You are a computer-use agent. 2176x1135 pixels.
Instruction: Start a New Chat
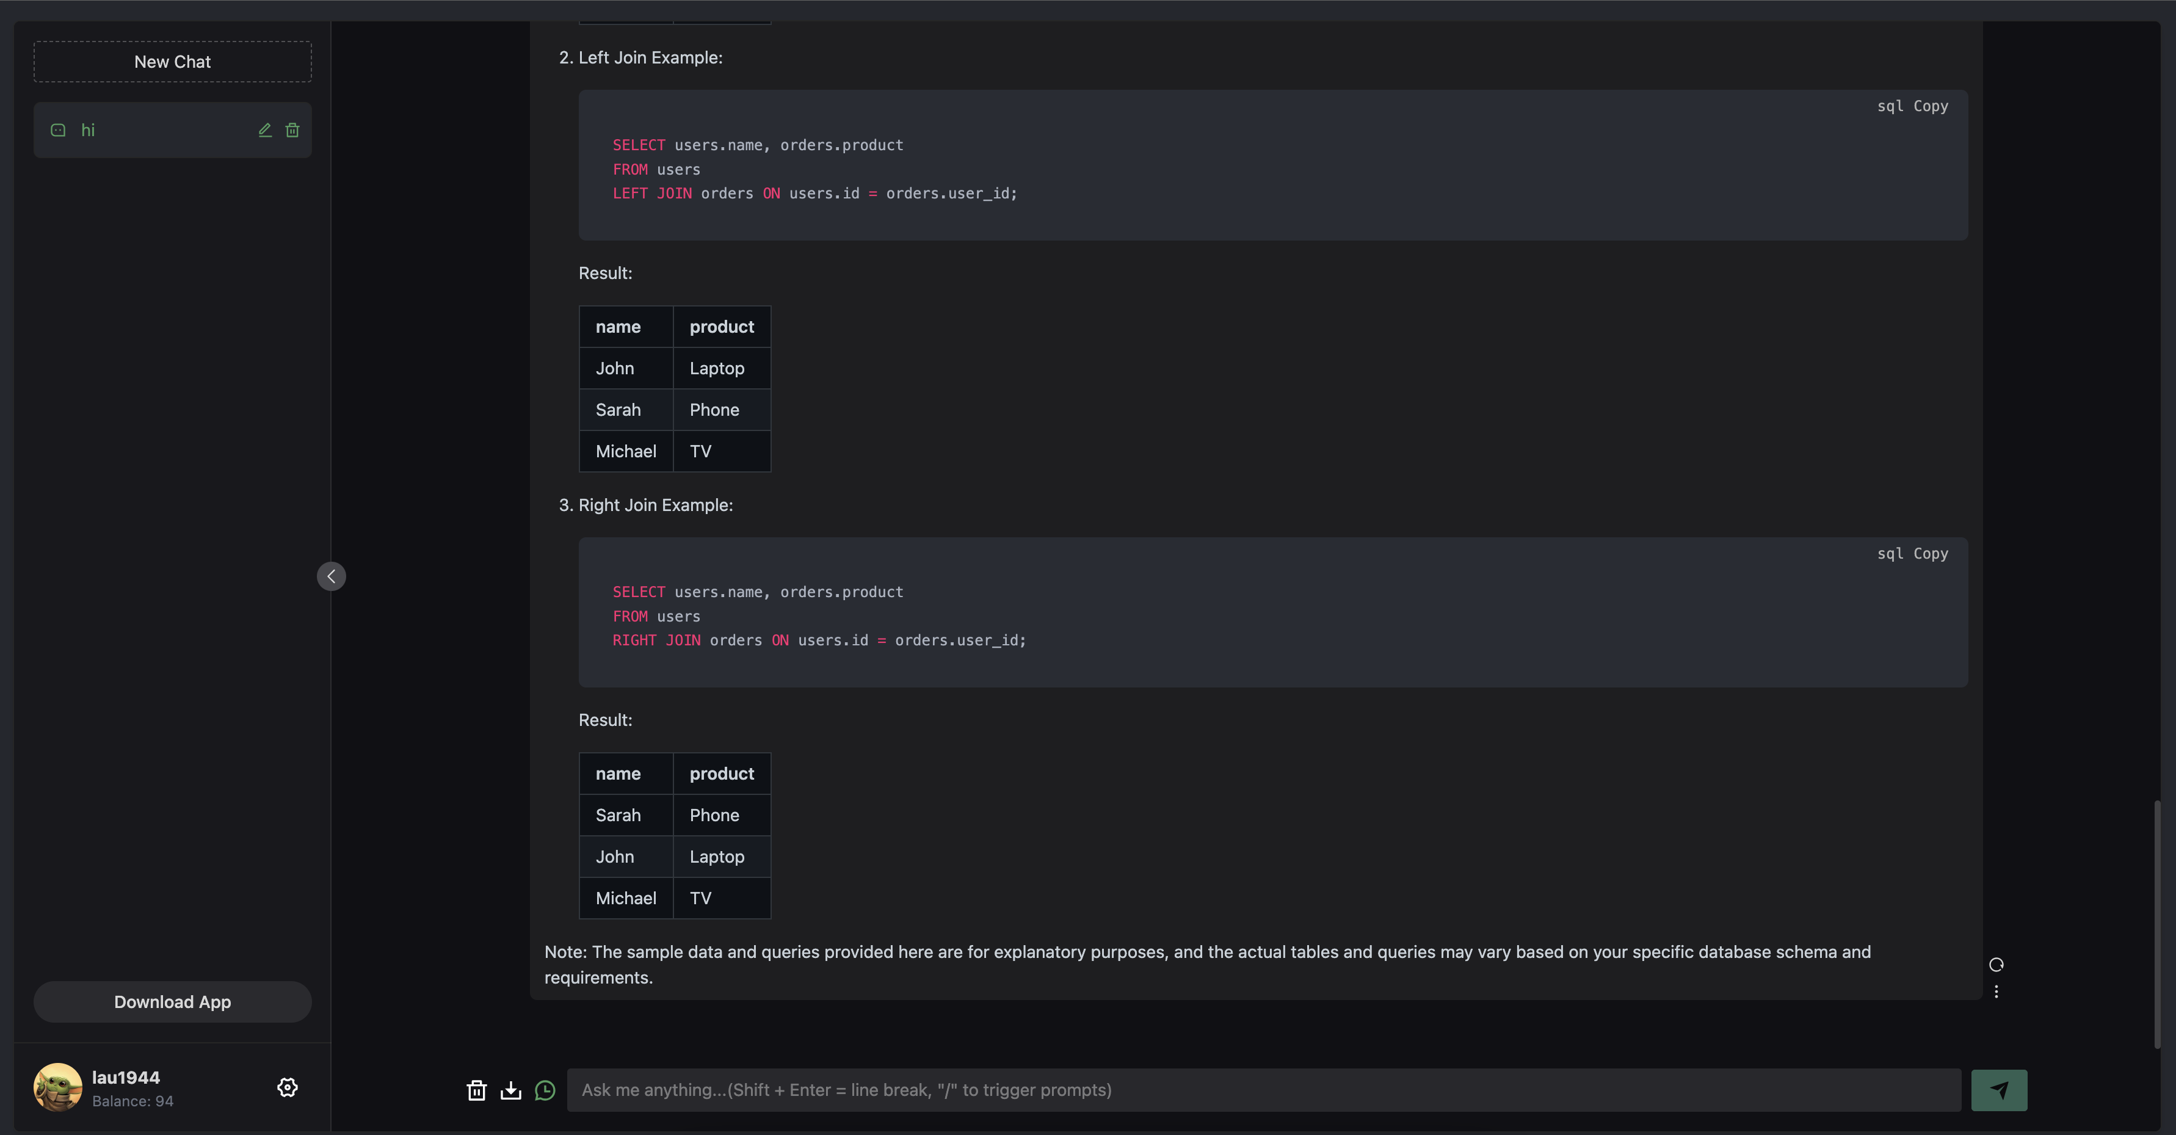pos(172,62)
